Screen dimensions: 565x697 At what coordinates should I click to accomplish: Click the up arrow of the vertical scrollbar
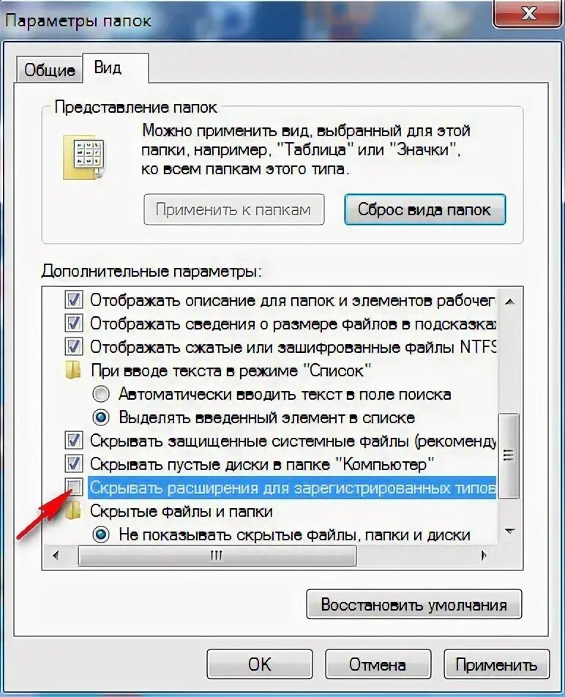tap(510, 302)
